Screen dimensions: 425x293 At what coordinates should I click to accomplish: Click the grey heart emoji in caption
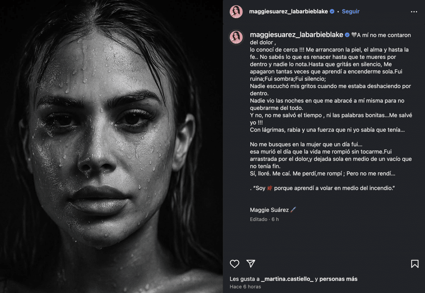pyautogui.click(x=354, y=35)
